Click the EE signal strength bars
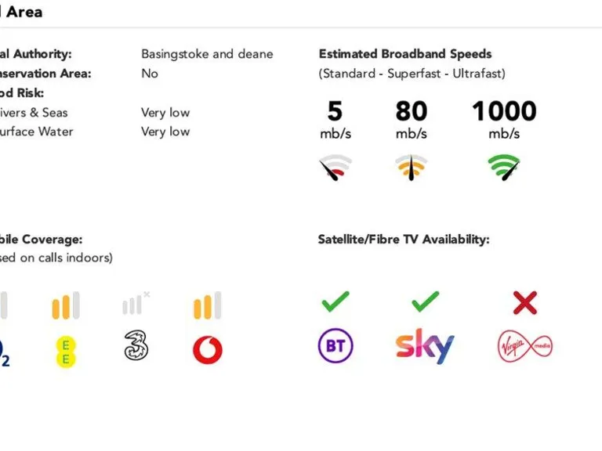Image resolution: width=602 pixels, height=451 pixels. 66,305
